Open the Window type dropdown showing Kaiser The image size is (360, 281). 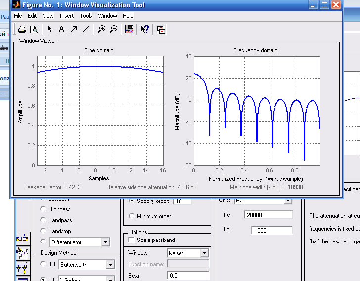coord(204,253)
